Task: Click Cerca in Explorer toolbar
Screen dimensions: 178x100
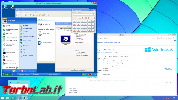Action: point(36,15)
